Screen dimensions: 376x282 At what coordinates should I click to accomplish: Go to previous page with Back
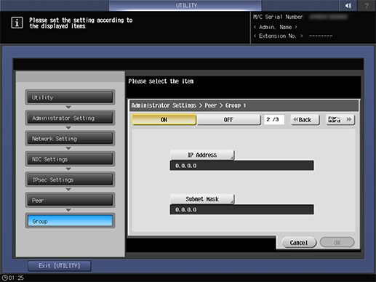point(305,120)
